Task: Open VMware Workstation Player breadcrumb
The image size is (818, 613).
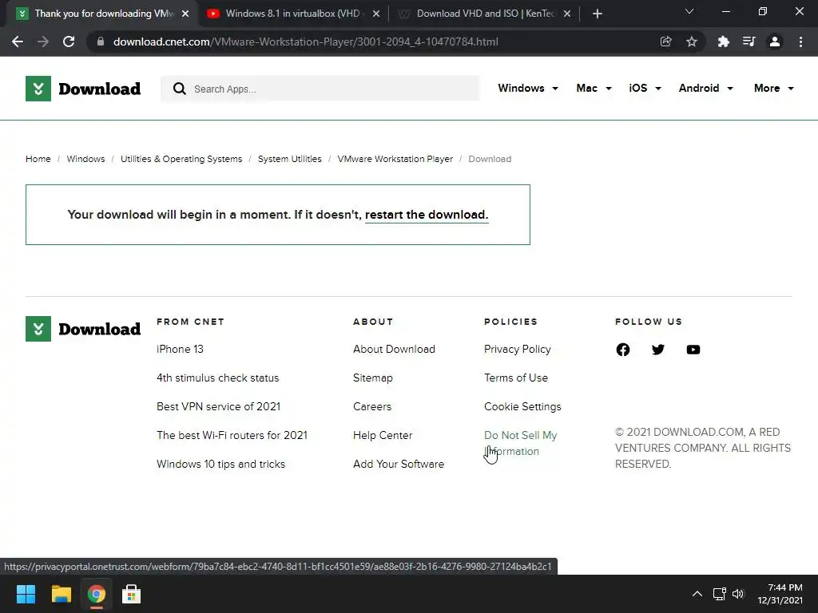Action: point(395,159)
